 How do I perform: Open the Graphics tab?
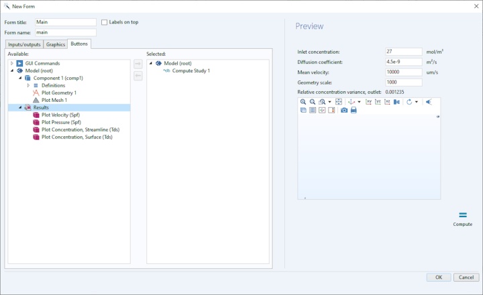click(x=56, y=45)
